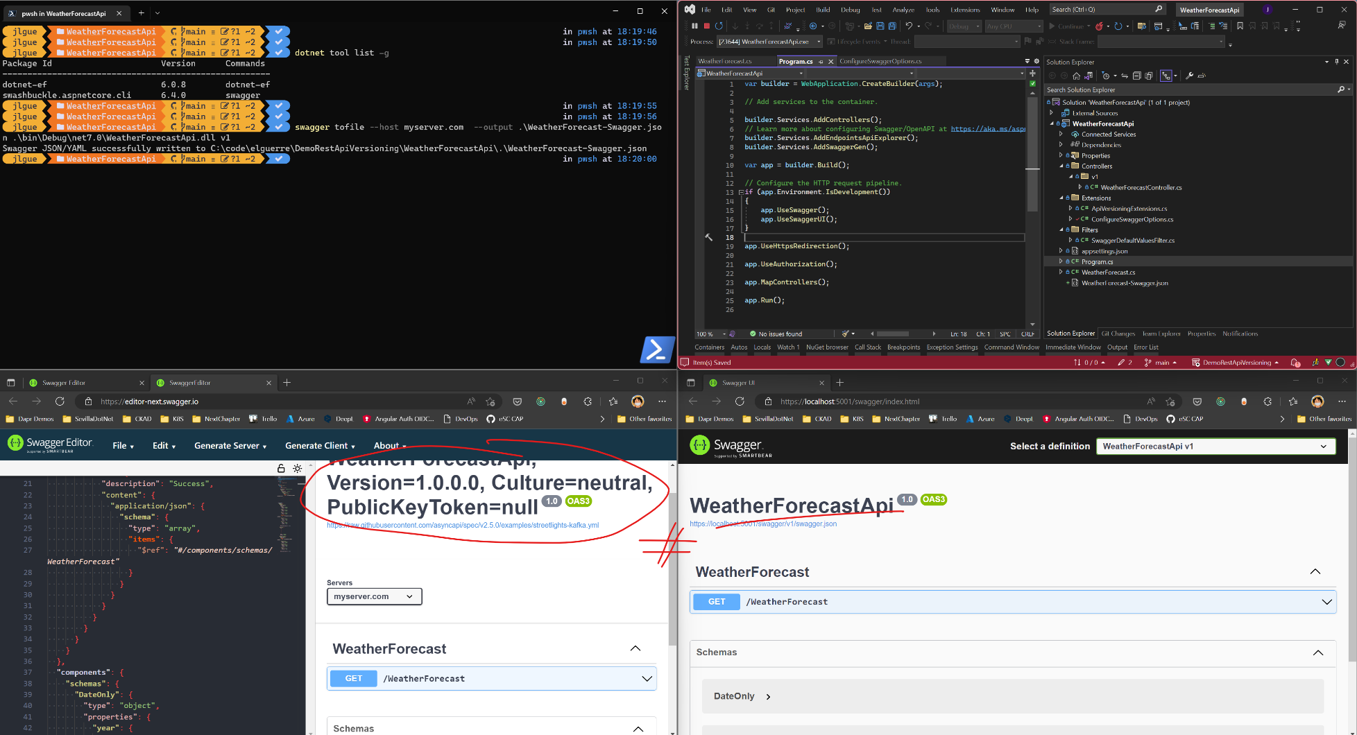
Task: Open the Error List tab at bottom
Action: (x=1146, y=347)
